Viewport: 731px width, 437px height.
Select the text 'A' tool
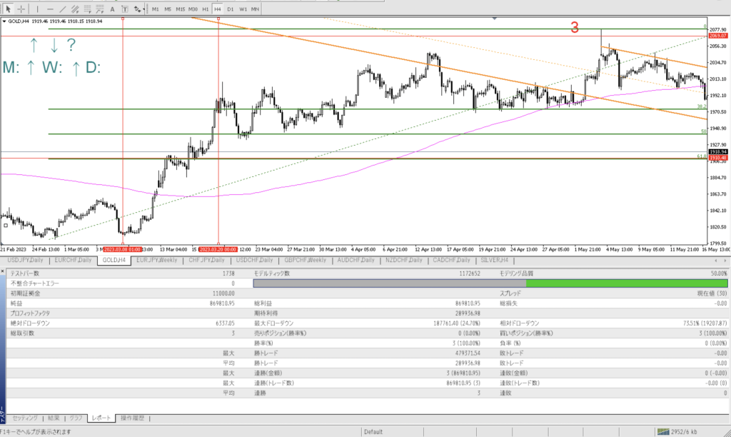[112, 9]
